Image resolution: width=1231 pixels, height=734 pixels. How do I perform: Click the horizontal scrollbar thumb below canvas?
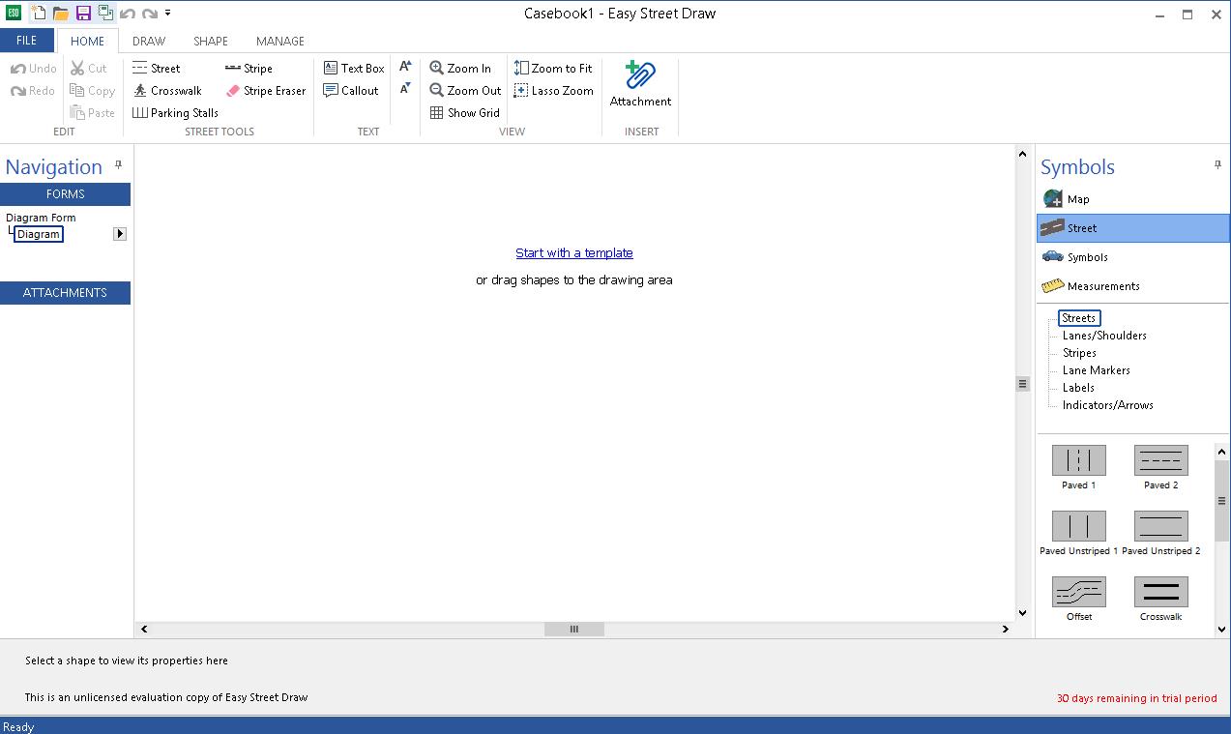573,630
